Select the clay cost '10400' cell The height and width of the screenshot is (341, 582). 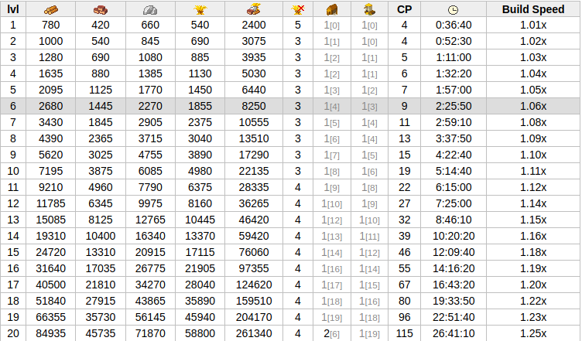[x=101, y=236]
